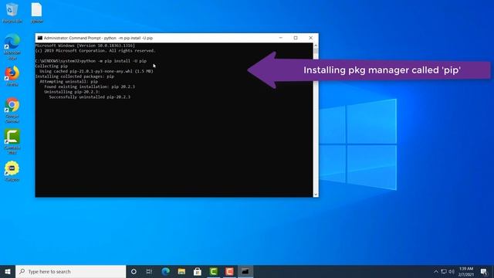Image resolution: width=494 pixels, height=278 pixels.
Task: Switch to the green Camtasia taskbar icon
Action: point(214,271)
